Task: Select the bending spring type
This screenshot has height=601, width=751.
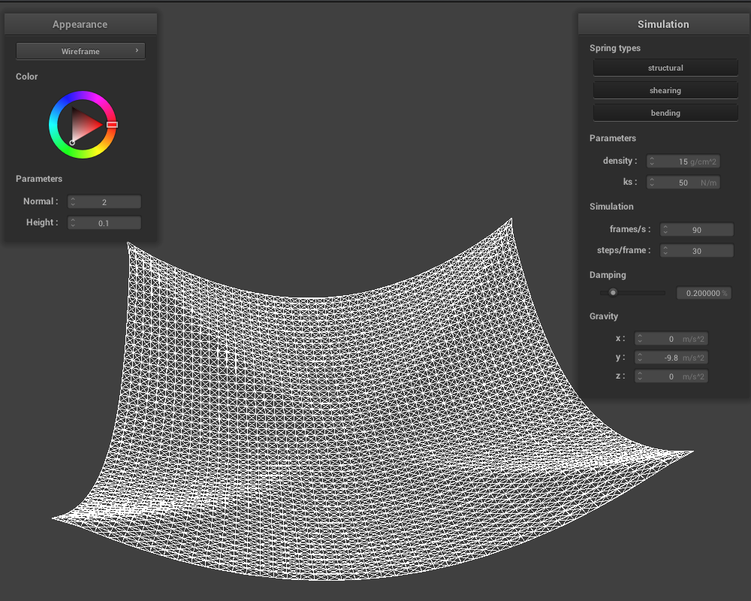Action: [x=665, y=113]
